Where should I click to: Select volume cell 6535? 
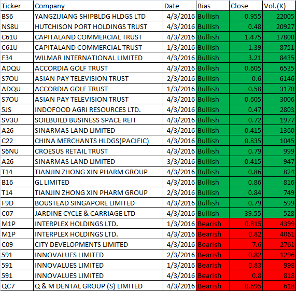pos(279,68)
